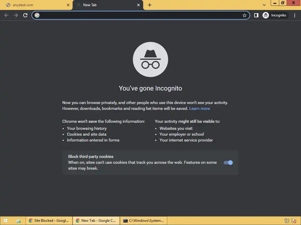The width and height of the screenshot is (301, 225).
Task: Open the Windows Start button
Action: click(x=5, y=221)
